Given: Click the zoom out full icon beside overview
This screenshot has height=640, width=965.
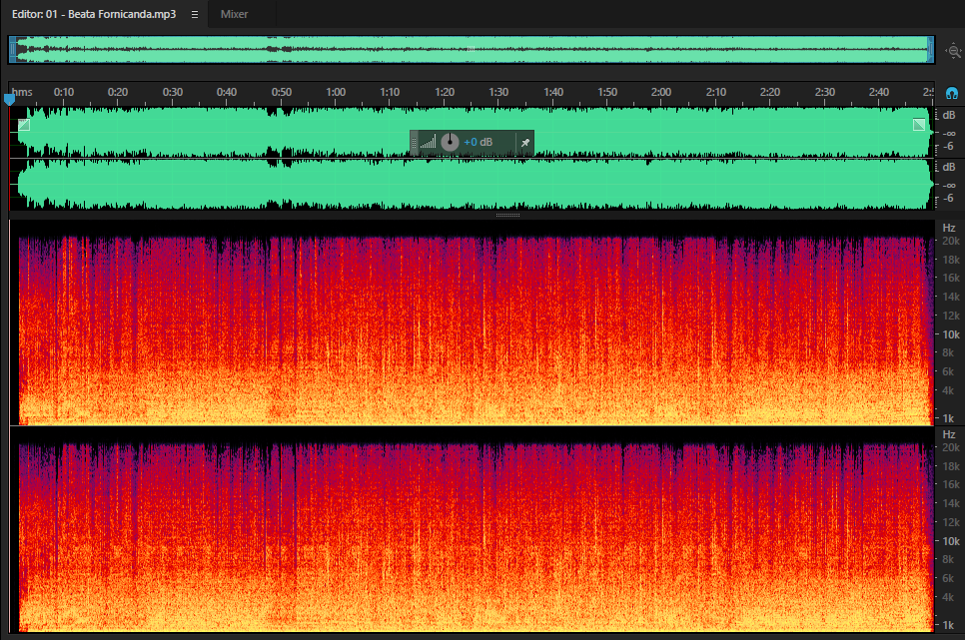Looking at the screenshot, I should [953, 51].
